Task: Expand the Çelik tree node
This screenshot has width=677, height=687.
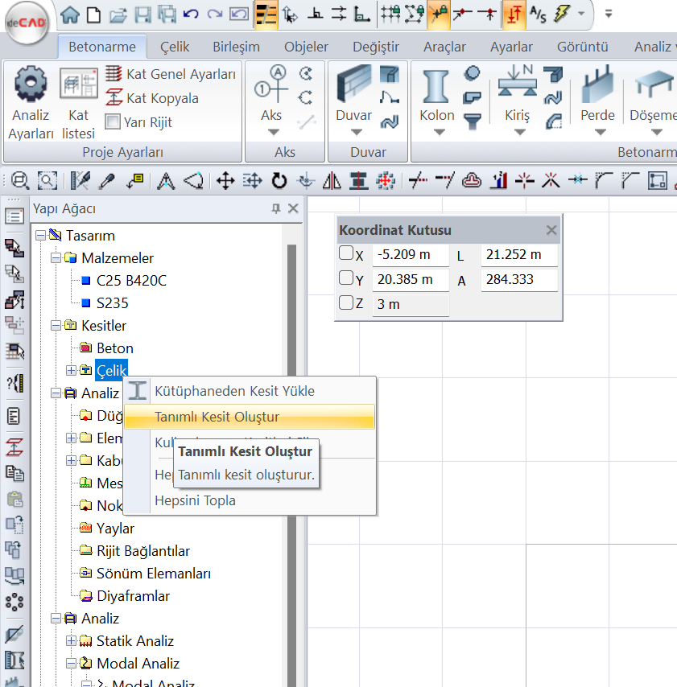Action: point(72,370)
